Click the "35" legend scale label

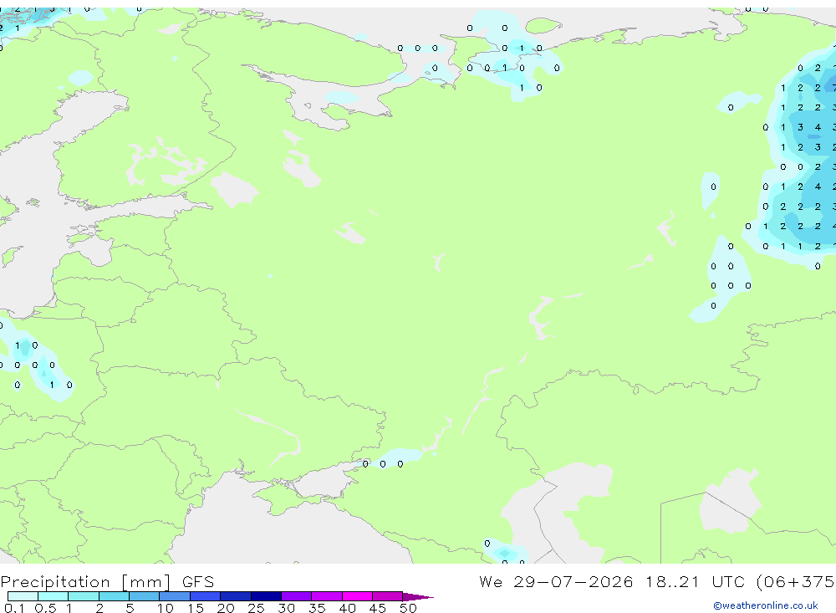pyautogui.click(x=317, y=608)
